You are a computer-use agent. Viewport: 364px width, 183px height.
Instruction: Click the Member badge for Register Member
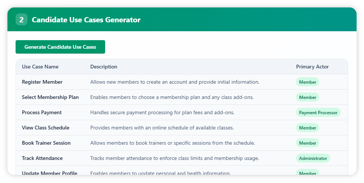click(308, 82)
